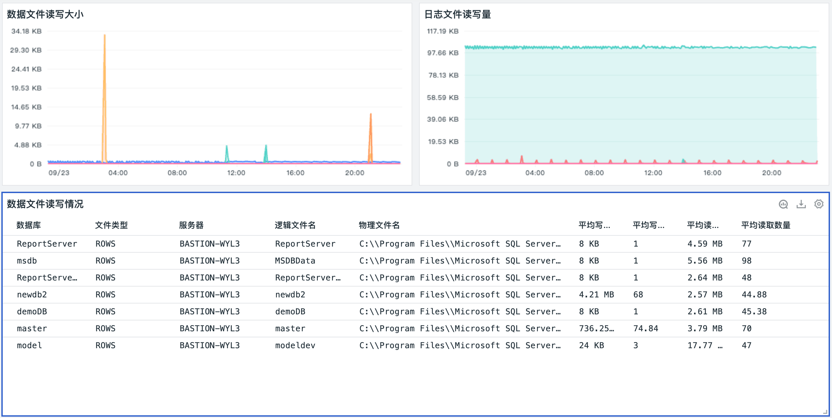Click the 45.38 read count value
Screen dimensions: 832x418
click(754, 312)
